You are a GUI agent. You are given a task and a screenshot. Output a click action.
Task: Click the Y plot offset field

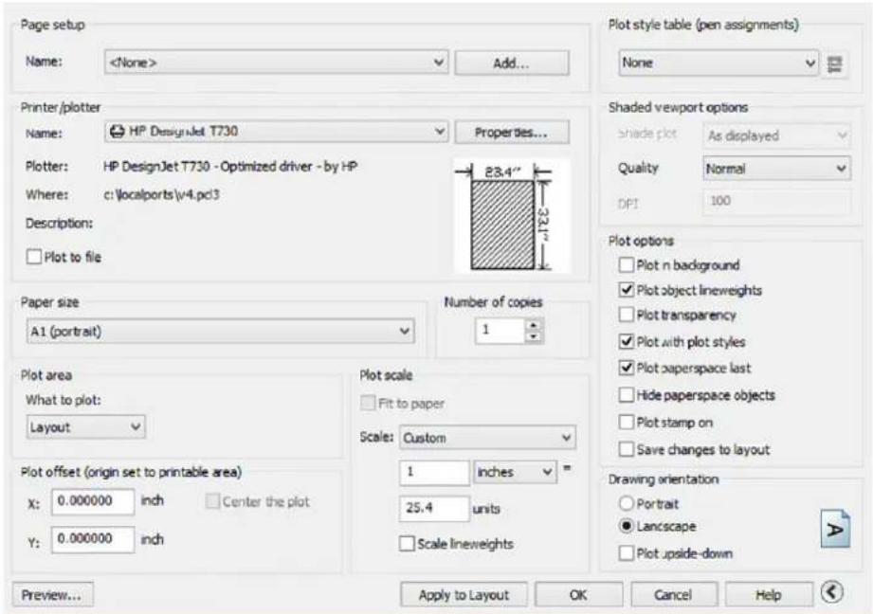point(93,539)
